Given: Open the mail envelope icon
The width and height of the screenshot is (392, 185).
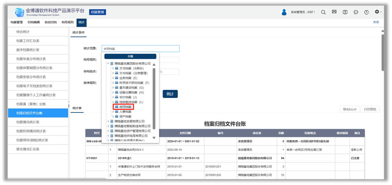Looking at the screenshot, I should tap(334, 12).
